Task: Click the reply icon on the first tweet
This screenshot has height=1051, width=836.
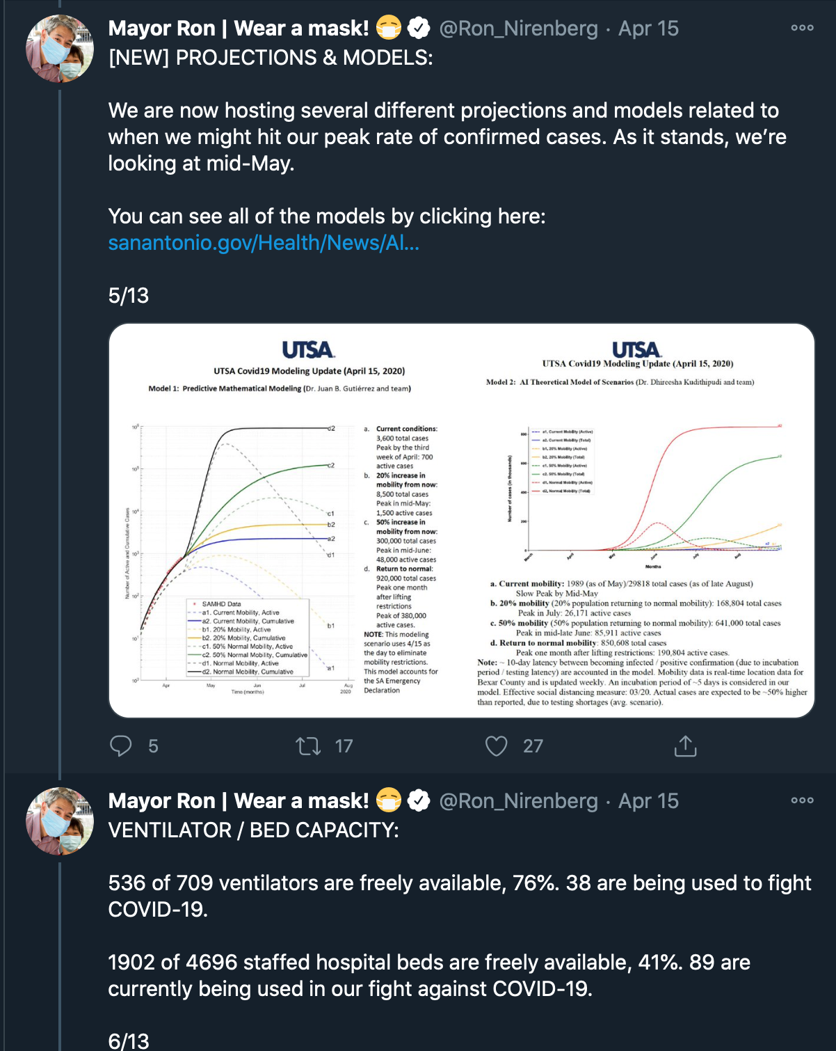Action: pyautogui.click(x=121, y=746)
